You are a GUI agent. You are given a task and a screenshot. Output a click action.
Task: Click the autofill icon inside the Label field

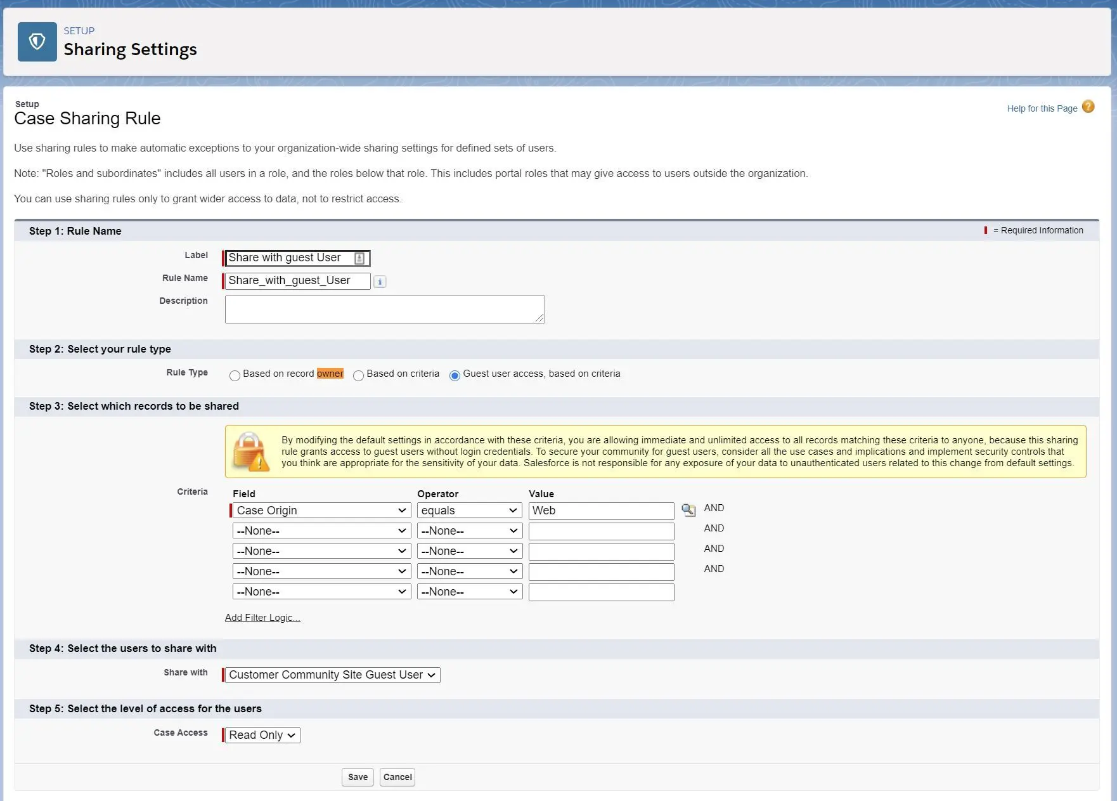coord(359,258)
